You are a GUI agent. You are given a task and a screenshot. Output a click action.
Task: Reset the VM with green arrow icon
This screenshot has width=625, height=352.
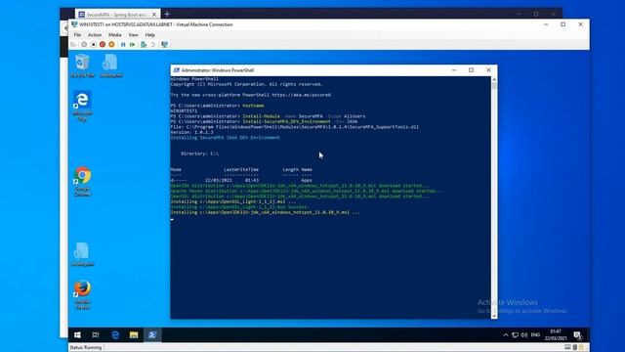coord(133,44)
